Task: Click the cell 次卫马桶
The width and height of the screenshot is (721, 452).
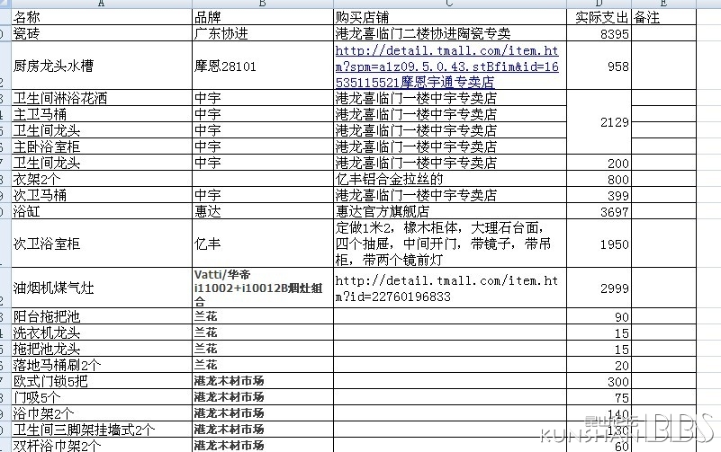Action: (101, 195)
